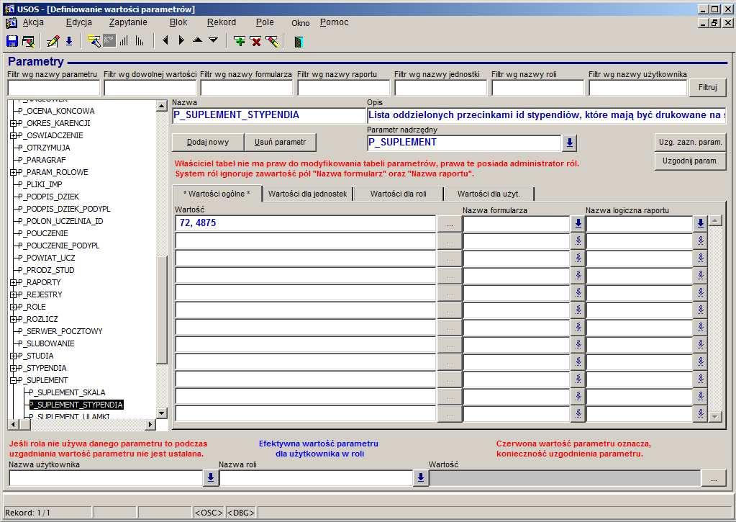Select P_PLIKI_IMP in the tree

point(40,184)
